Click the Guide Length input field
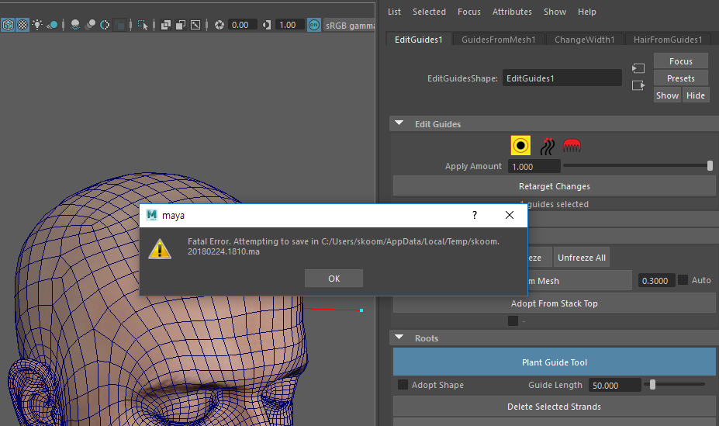 tap(615, 385)
